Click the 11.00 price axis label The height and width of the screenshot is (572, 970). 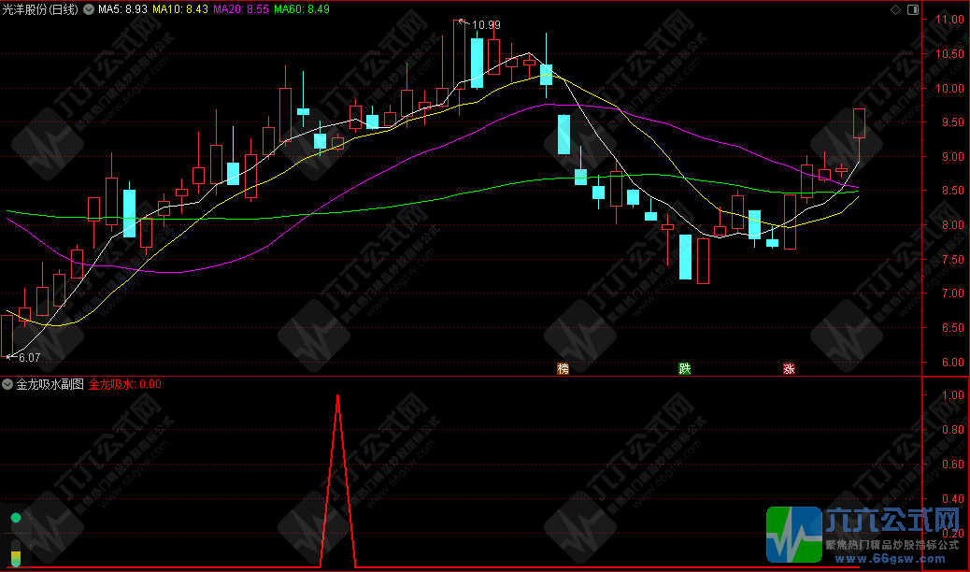[x=949, y=20]
